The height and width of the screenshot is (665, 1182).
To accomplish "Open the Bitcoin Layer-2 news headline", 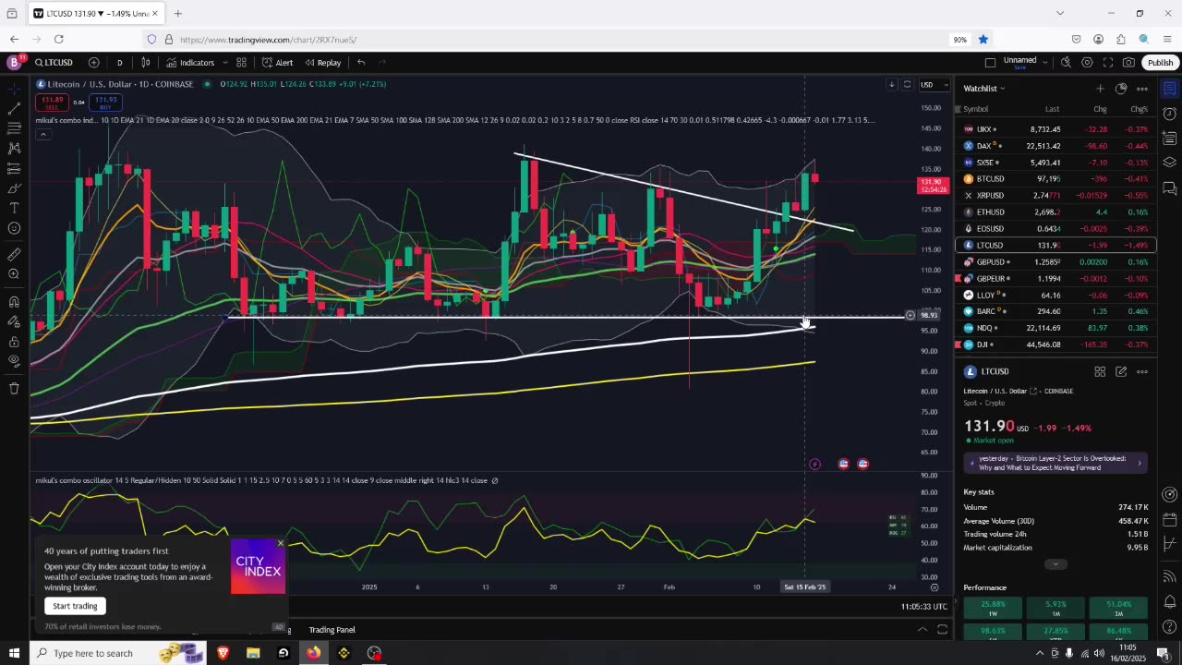I will 1055,463.
